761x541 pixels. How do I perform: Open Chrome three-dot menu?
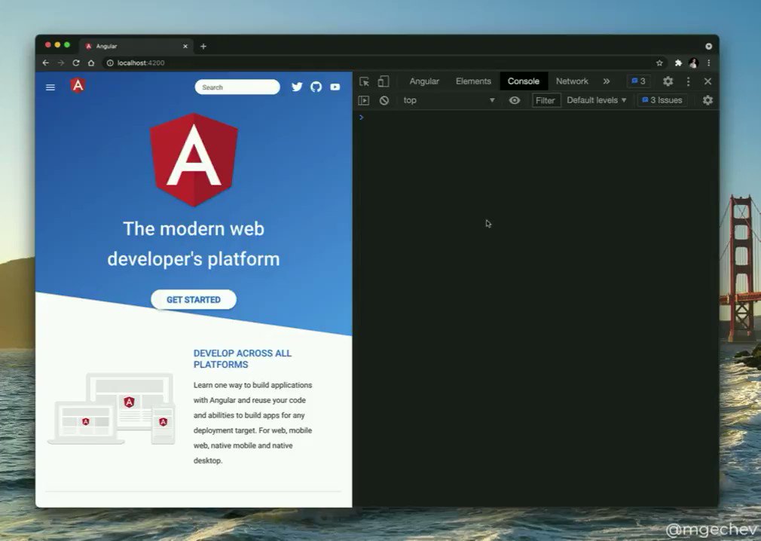click(x=708, y=63)
